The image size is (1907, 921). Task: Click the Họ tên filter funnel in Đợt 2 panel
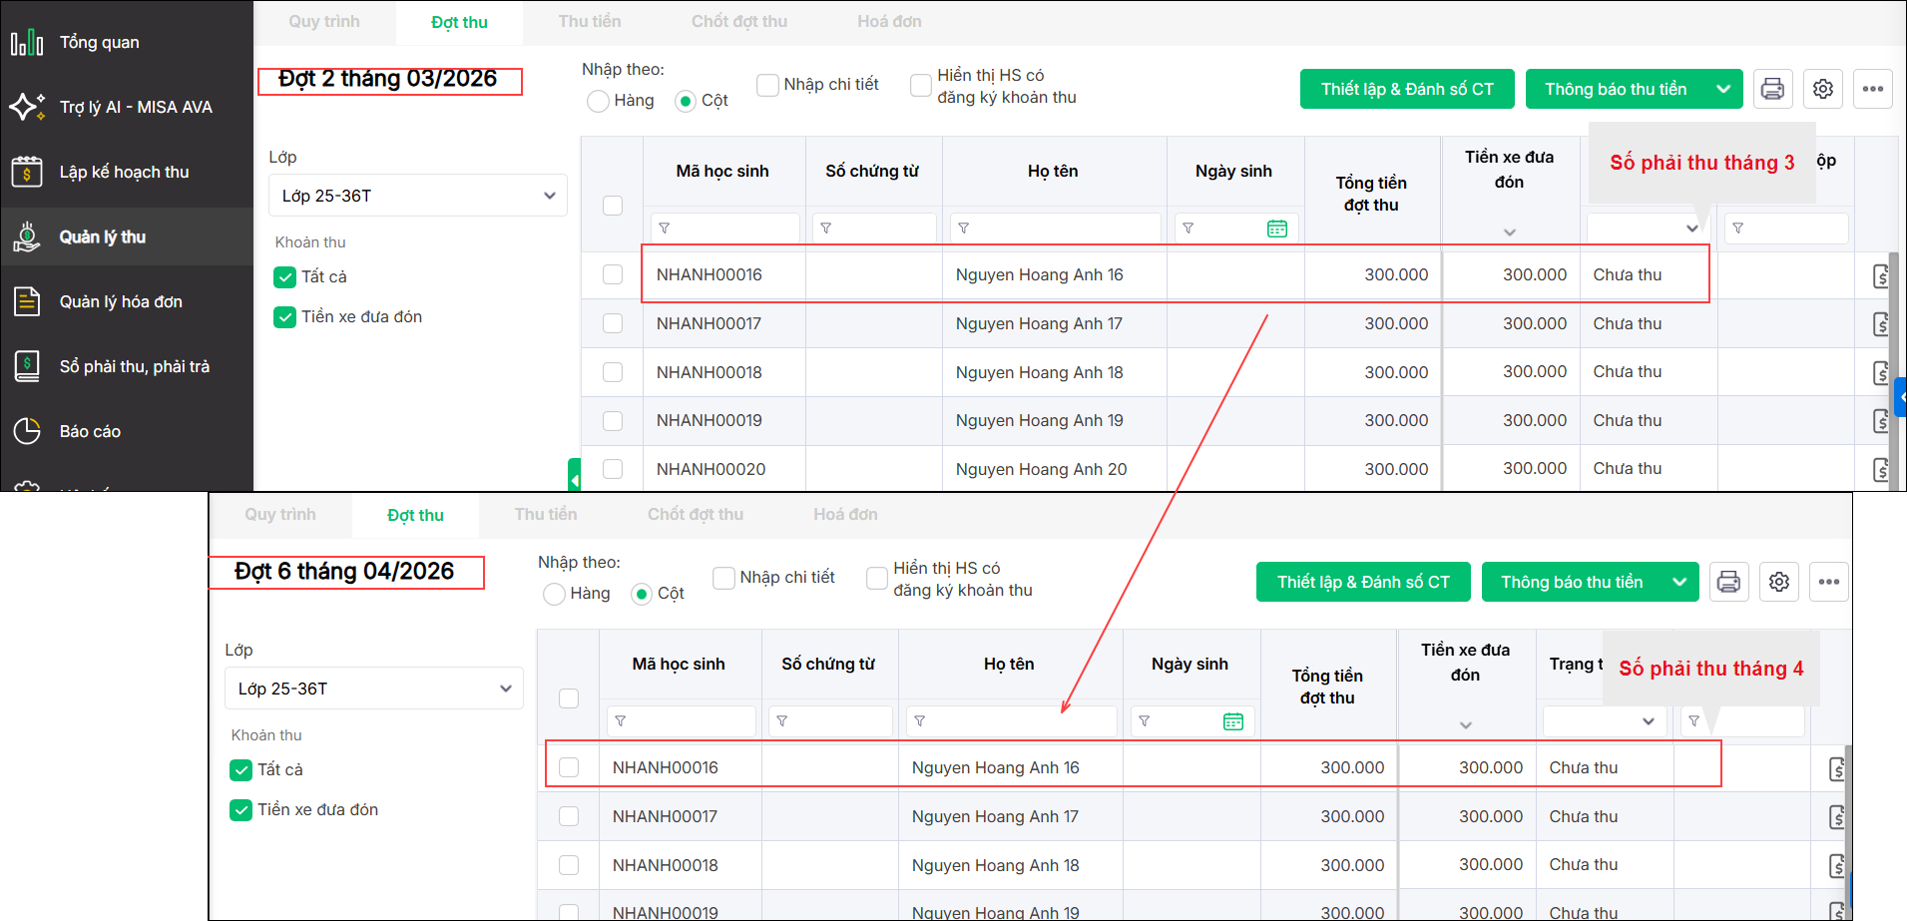point(964,229)
